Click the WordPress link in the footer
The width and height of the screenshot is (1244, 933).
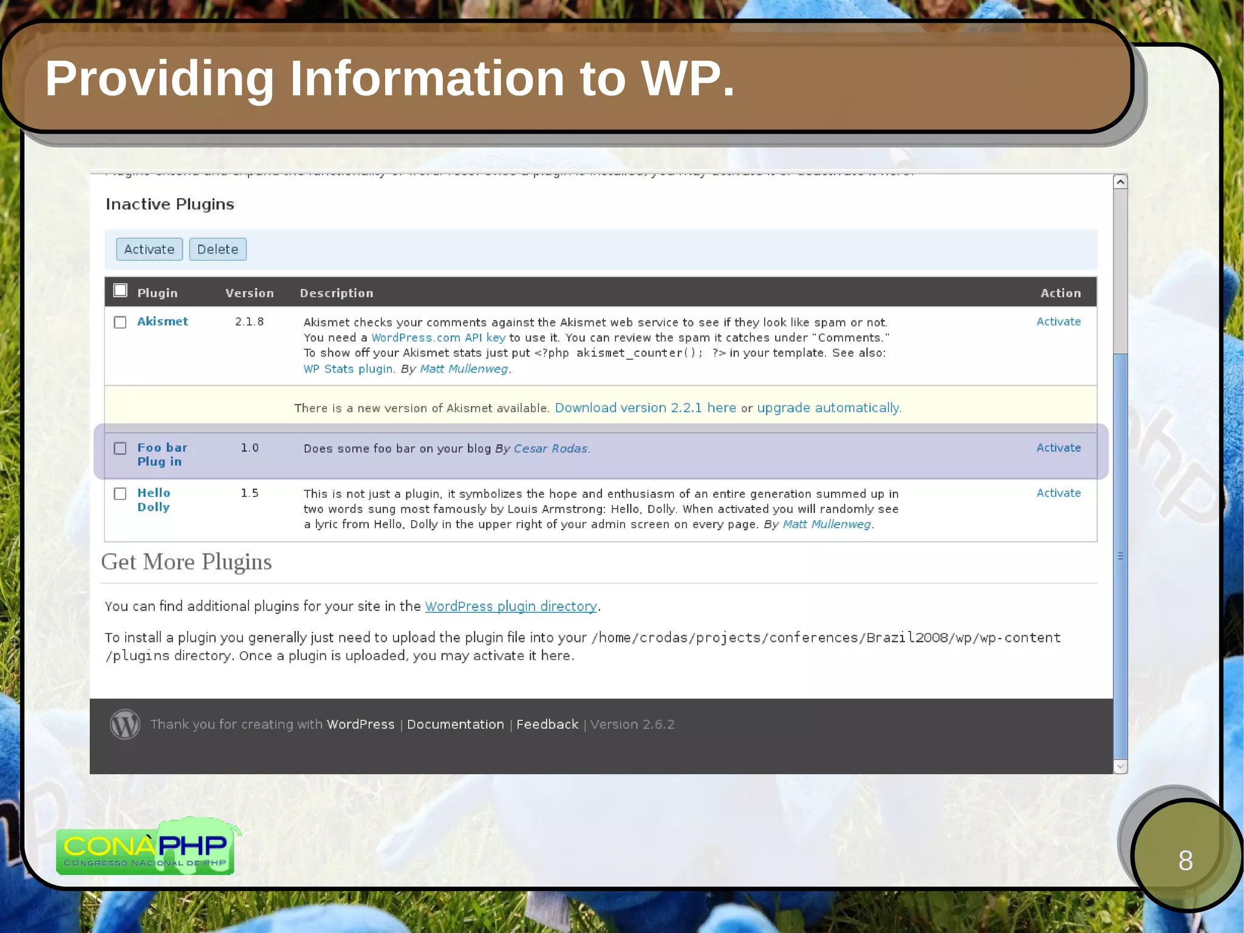tap(361, 725)
